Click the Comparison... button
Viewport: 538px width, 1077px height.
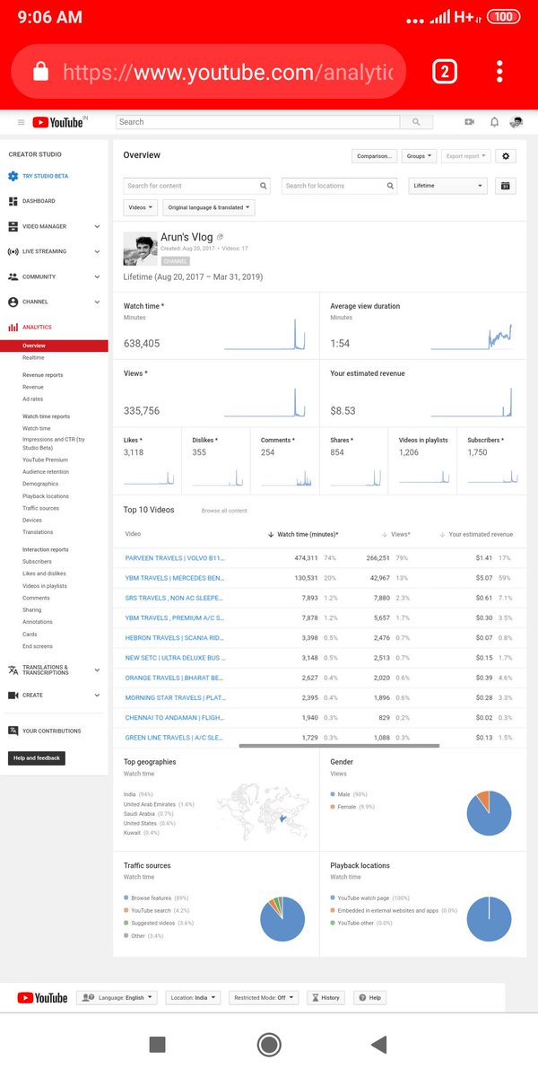point(375,155)
